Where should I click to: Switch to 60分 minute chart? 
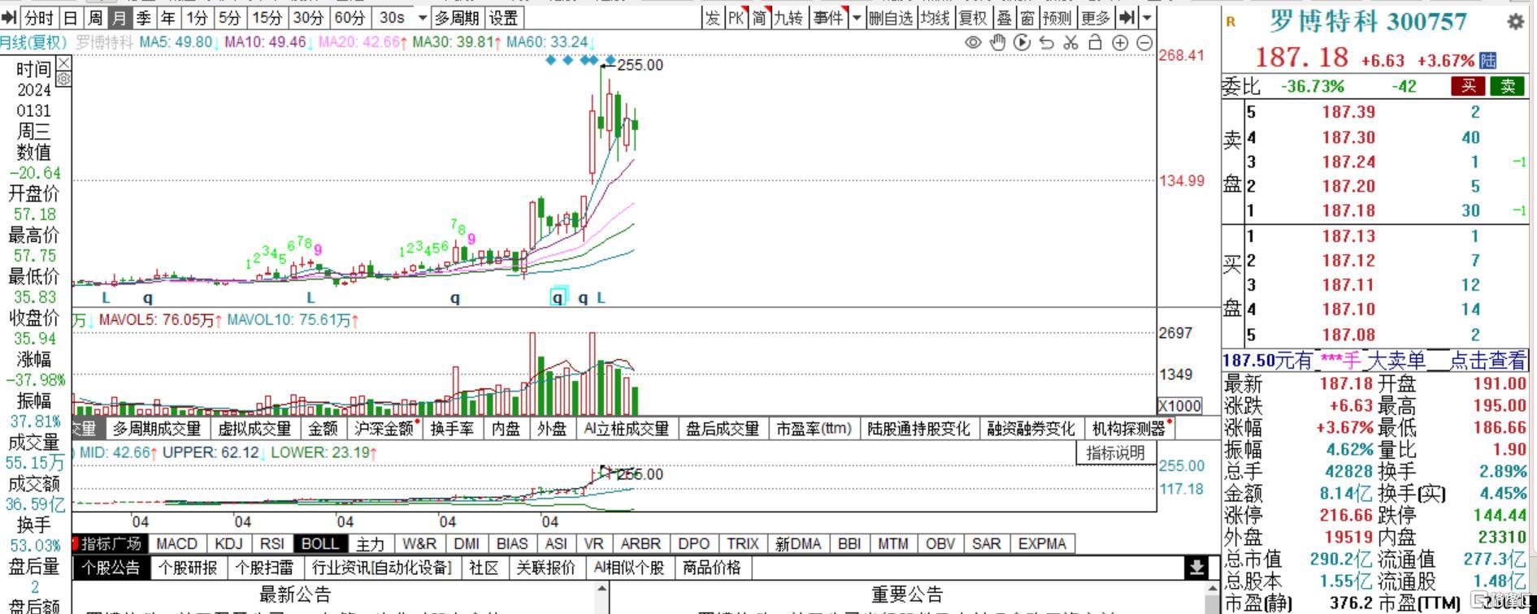point(350,17)
